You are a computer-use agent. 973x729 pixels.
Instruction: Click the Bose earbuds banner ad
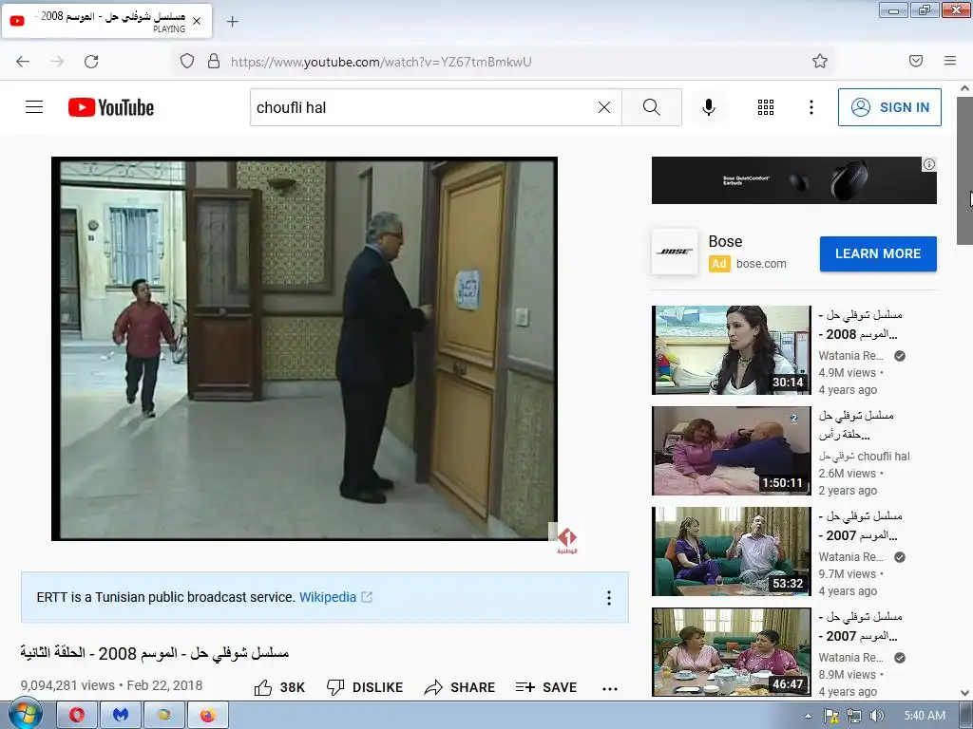pyautogui.click(x=793, y=180)
